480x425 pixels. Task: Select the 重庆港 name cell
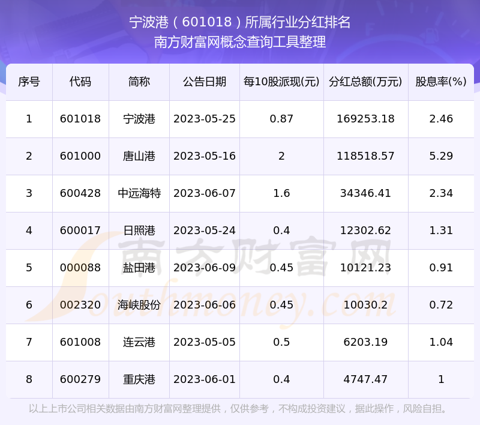click(x=139, y=379)
